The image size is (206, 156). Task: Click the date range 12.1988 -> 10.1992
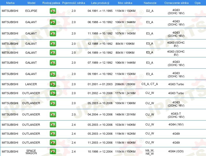100,44
